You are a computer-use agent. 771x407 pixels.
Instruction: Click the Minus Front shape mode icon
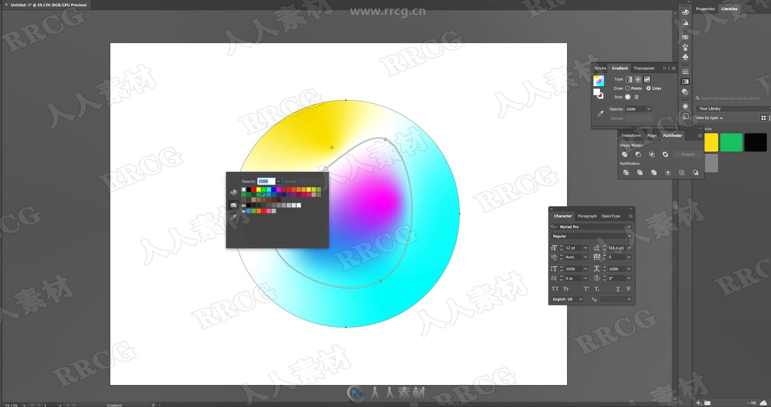pos(638,154)
